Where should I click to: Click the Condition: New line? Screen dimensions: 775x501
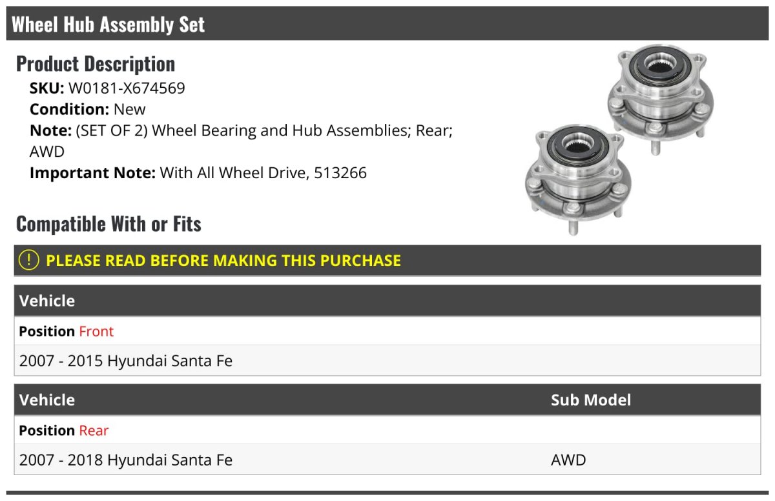(88, 109)
